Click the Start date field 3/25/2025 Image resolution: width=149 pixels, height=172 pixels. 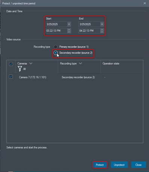56,24
